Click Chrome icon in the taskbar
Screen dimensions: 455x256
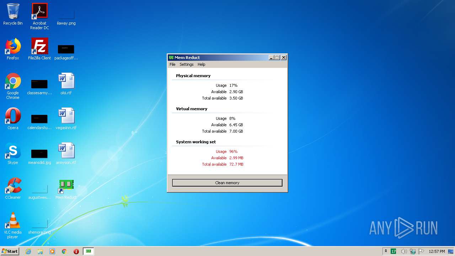[64, 251]
